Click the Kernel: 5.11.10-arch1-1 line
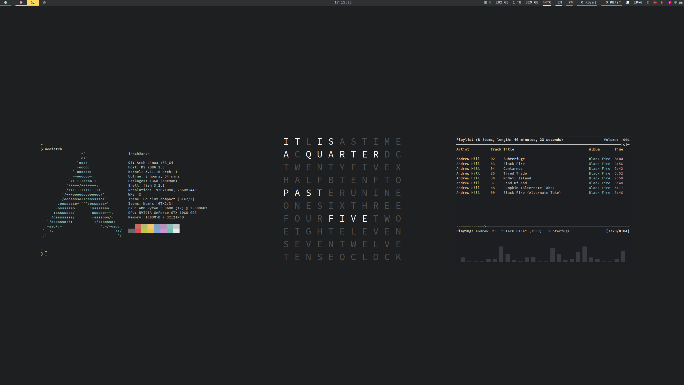The width and height of the screenshot is (684, 385). (153, 172)
